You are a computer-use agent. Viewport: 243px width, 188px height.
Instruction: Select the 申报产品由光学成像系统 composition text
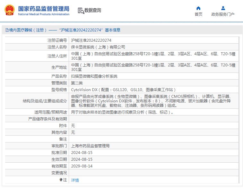pyautogui.click(x=152, y=101)
